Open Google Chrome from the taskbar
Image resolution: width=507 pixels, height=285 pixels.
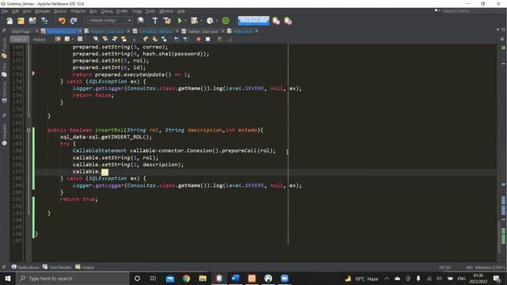coord(186,279)
